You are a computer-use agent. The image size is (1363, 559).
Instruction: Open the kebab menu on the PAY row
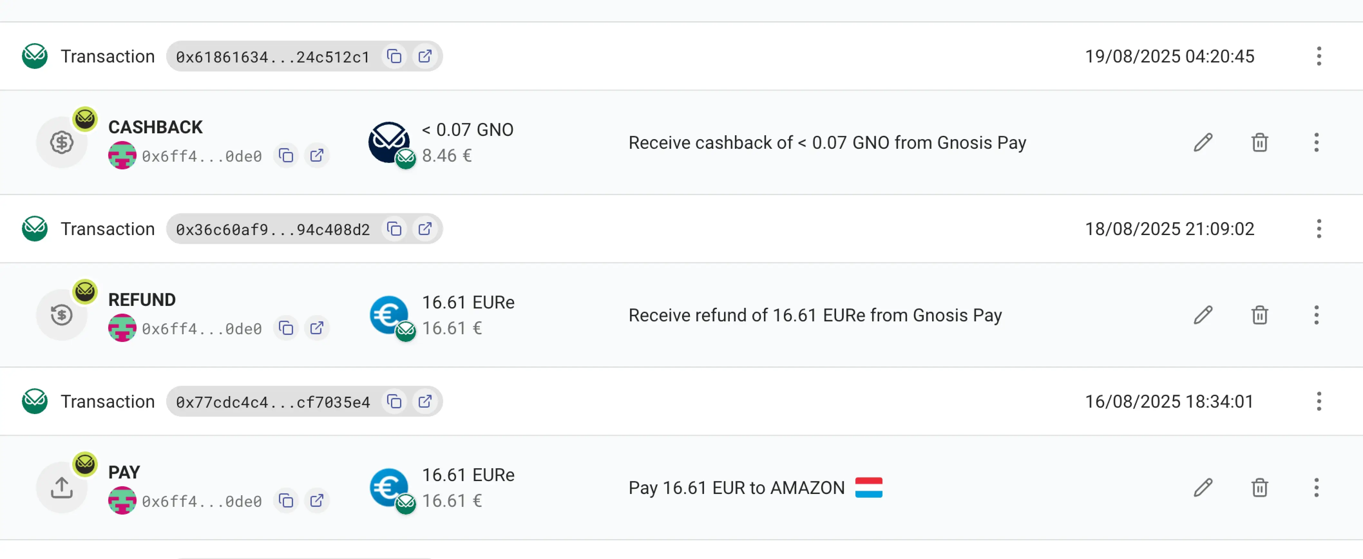point(1317,488)
